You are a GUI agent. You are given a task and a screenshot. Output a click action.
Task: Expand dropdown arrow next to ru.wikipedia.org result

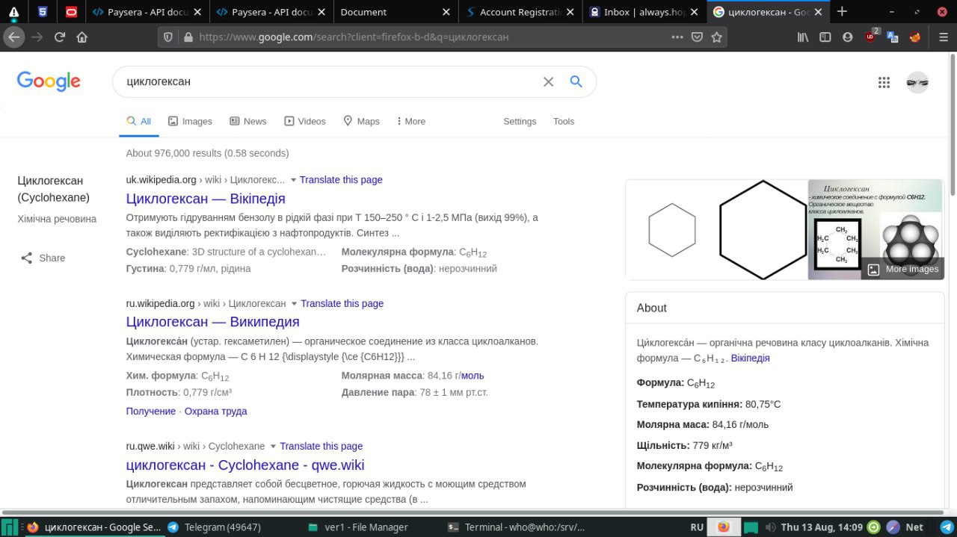(294, 304)
